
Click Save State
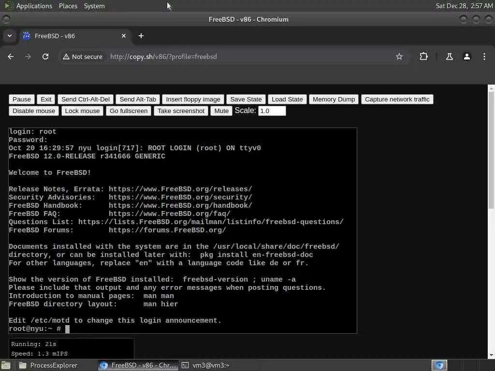tap(246, 100)
